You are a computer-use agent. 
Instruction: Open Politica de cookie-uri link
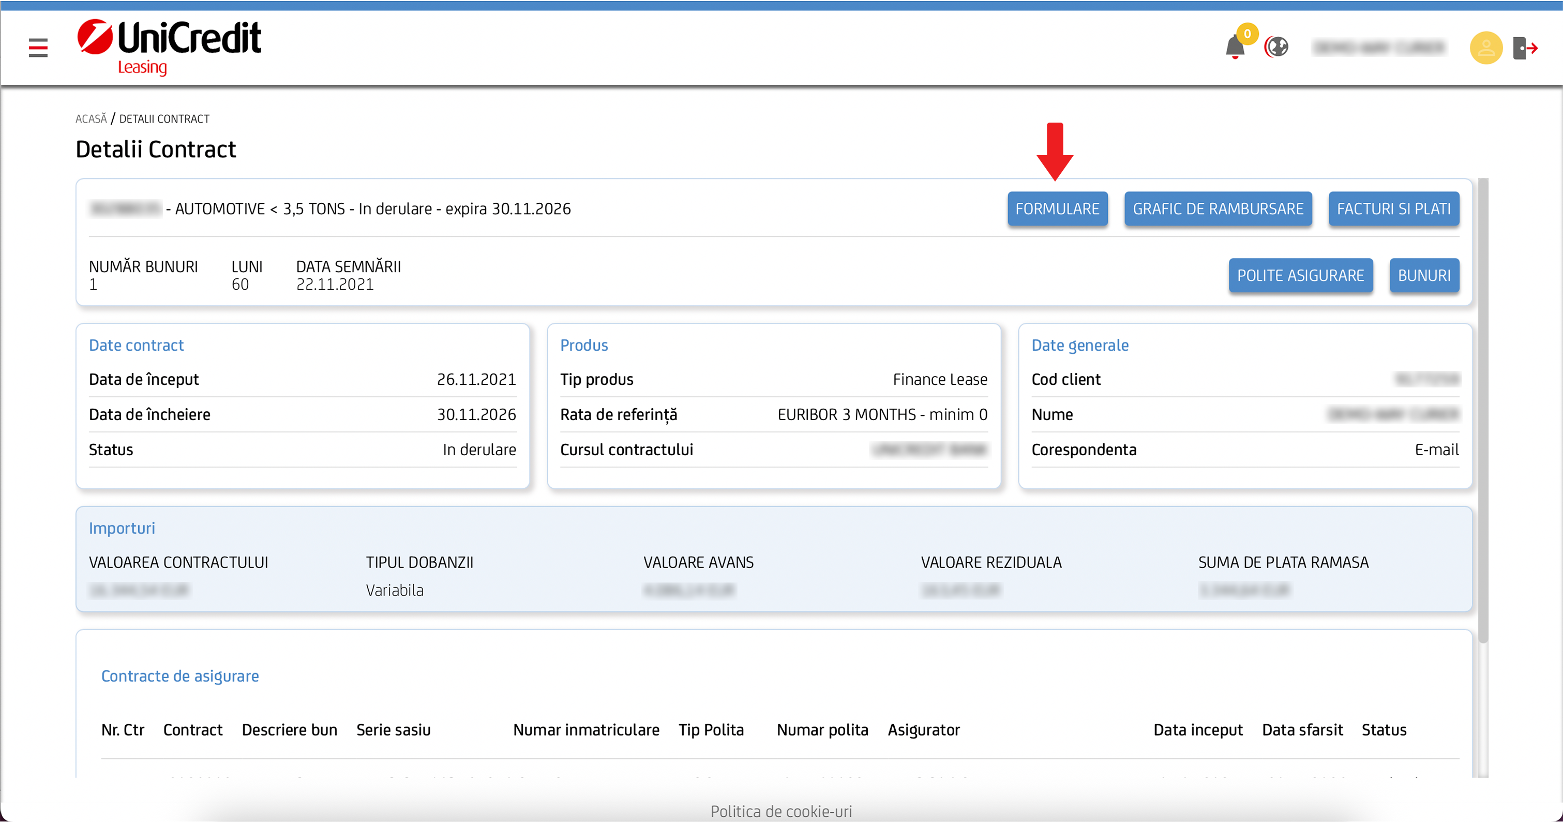[x=781, y=812]
